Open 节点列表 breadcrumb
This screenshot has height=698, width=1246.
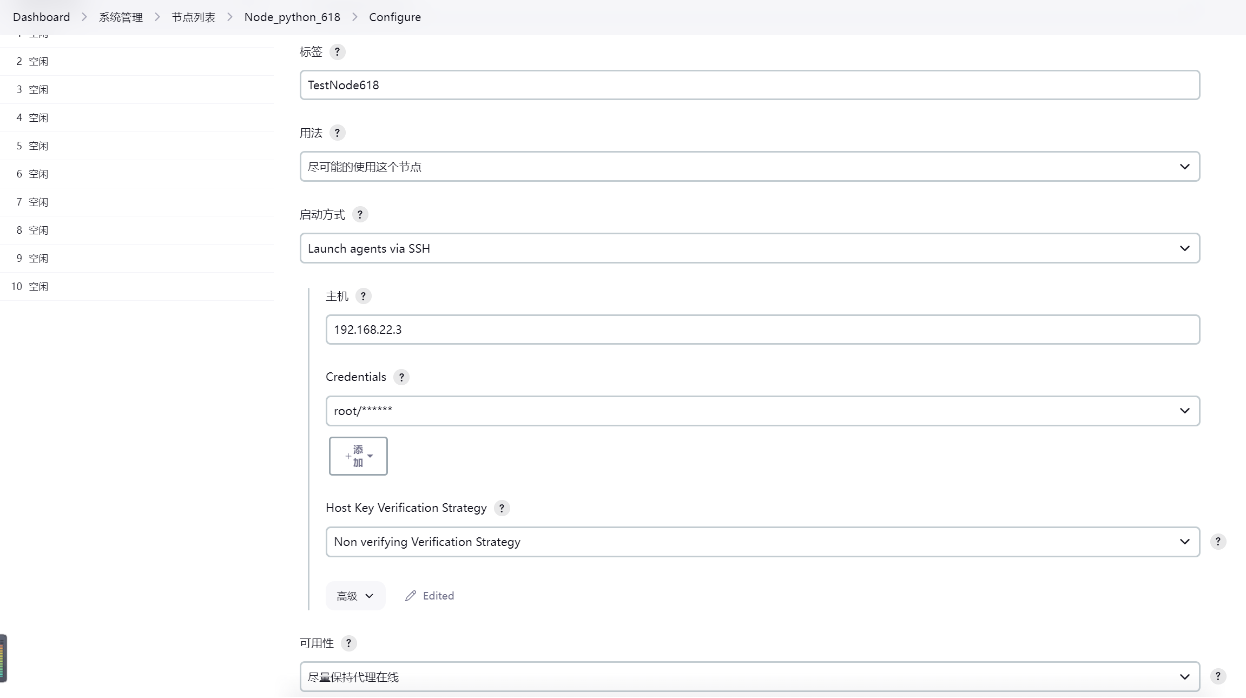pyautogui.click(x=193, y=17)
